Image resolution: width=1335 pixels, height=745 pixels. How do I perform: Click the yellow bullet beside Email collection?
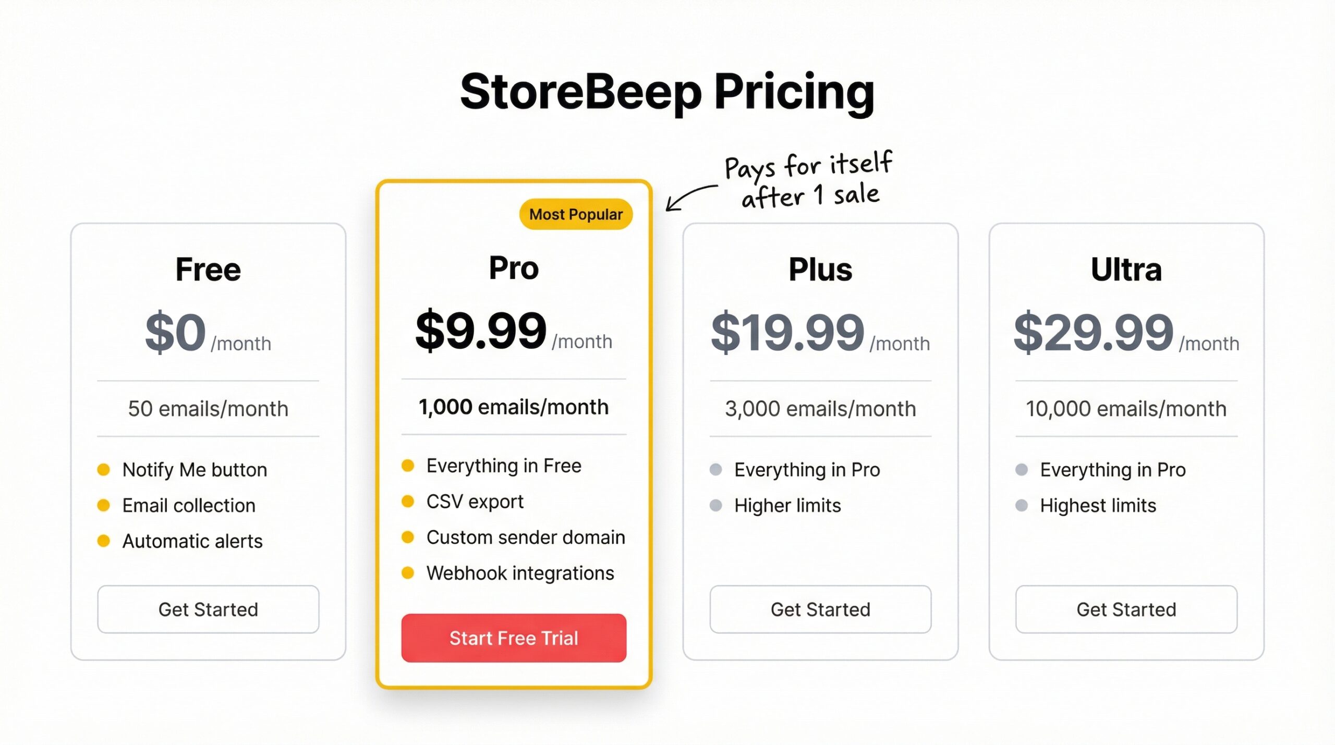point(104,505)
